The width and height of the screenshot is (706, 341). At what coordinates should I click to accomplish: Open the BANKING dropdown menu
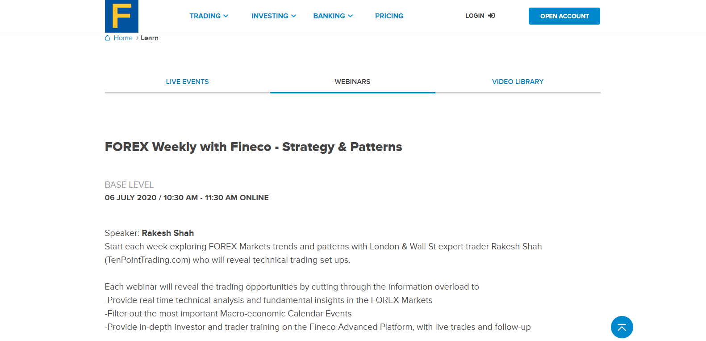coord(330,16)
